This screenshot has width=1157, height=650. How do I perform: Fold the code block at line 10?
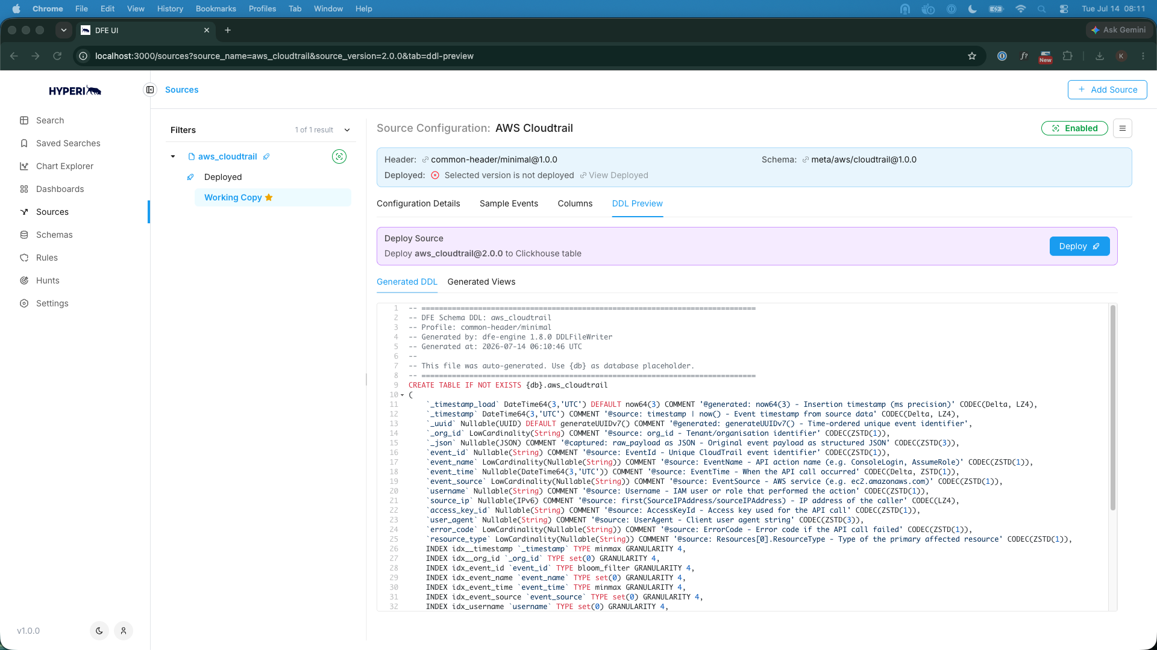pyautogui.click(x=403, y=395)
